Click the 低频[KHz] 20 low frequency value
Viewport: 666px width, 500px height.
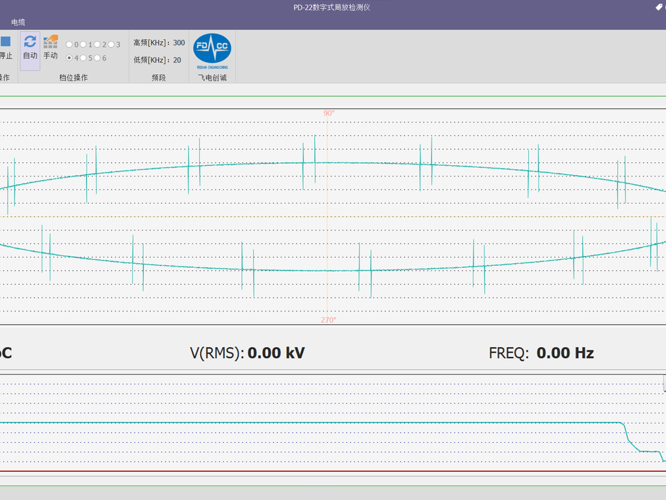[x=177, y=61]
